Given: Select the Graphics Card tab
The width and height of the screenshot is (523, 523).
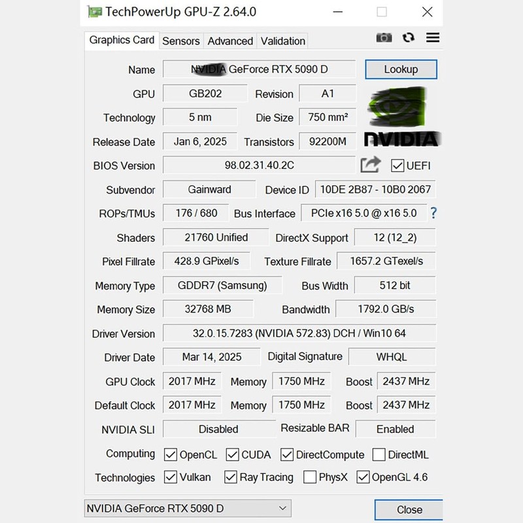Looking at the screenshot, I should pos(122,41).
